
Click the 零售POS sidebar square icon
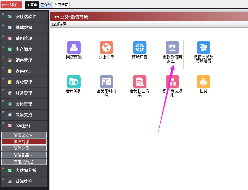(10, 71)
